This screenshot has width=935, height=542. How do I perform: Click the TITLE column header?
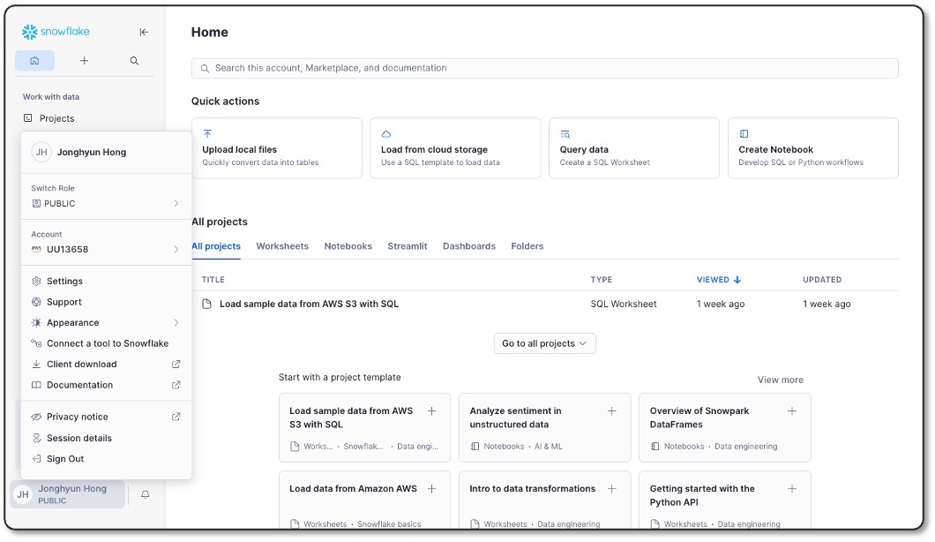pos(213,279)
